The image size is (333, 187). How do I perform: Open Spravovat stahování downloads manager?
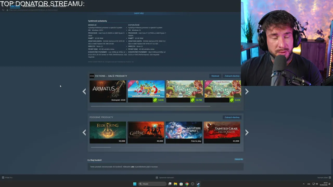click(165, 178)
